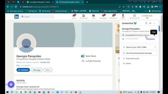Image resolution: width=168 pixels, height=94 pixels.
Task: Click the LinkedIn search field
Action: pyautogui.click(x=37, y=17)
